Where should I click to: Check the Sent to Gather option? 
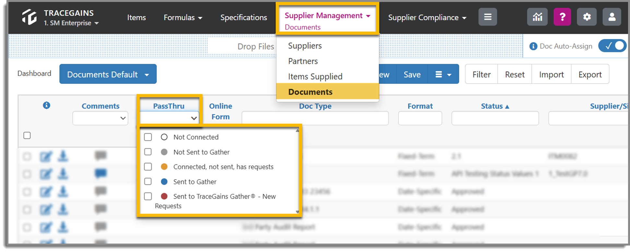148,181
